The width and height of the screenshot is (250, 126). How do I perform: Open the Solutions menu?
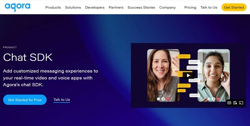point(73,7)
